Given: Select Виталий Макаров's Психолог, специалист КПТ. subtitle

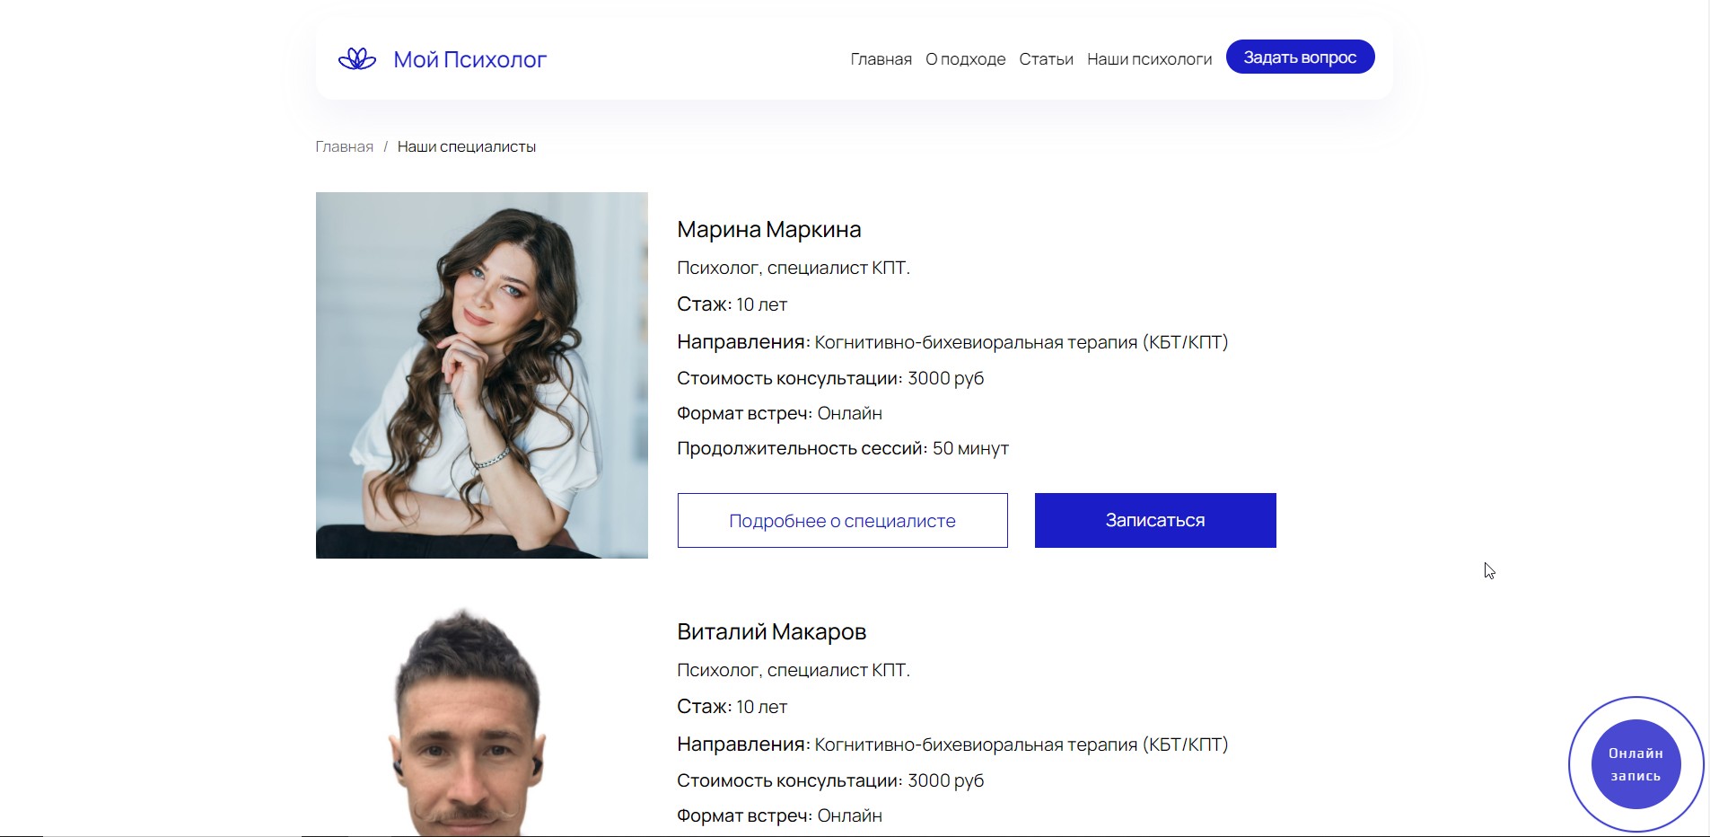Looking at the screenshot, I should tap(794, 670).
